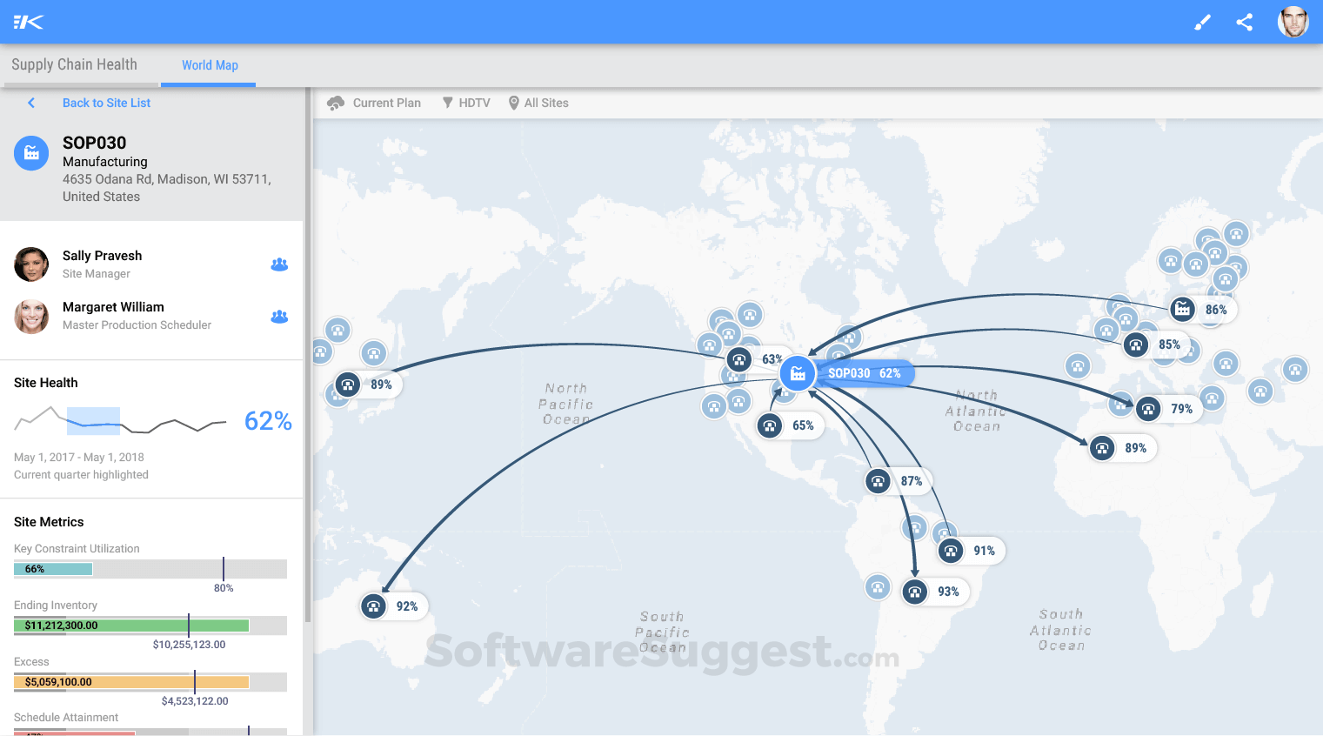Viewport: 1323px width, 736px height.
Task: Click the cloud icon next to Current Plan
Action: point(335,103)
